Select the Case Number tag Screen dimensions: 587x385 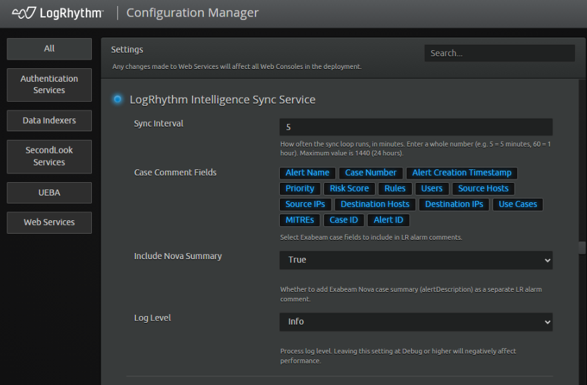[370, 173]
